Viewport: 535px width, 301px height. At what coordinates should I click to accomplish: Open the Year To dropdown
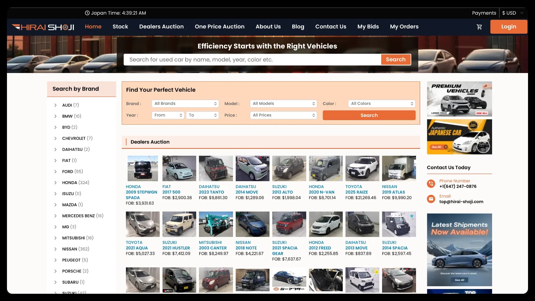click(203, 115)
